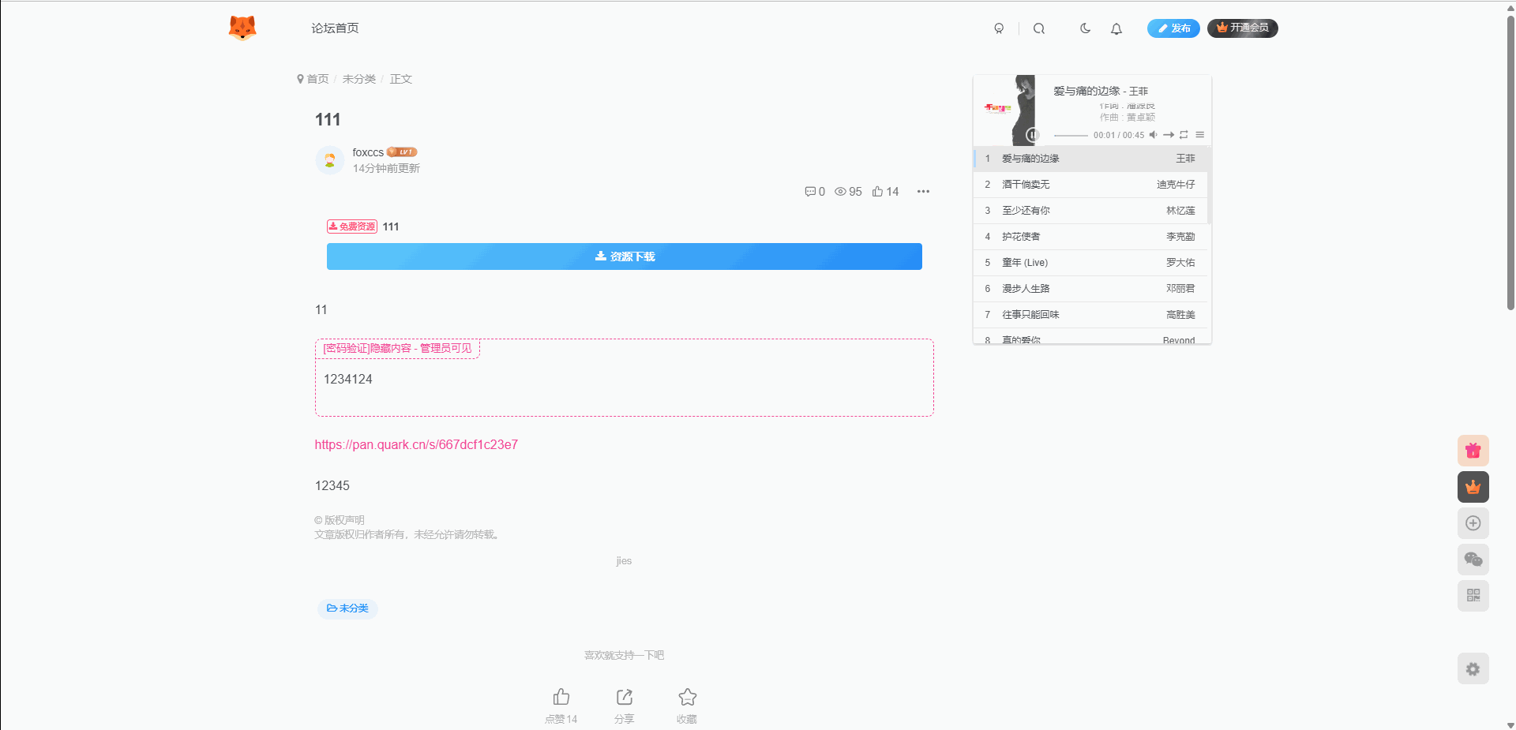Screen dimensions: 1516x730
Task: Click the 分享 share icon
Action: (625, 697)
